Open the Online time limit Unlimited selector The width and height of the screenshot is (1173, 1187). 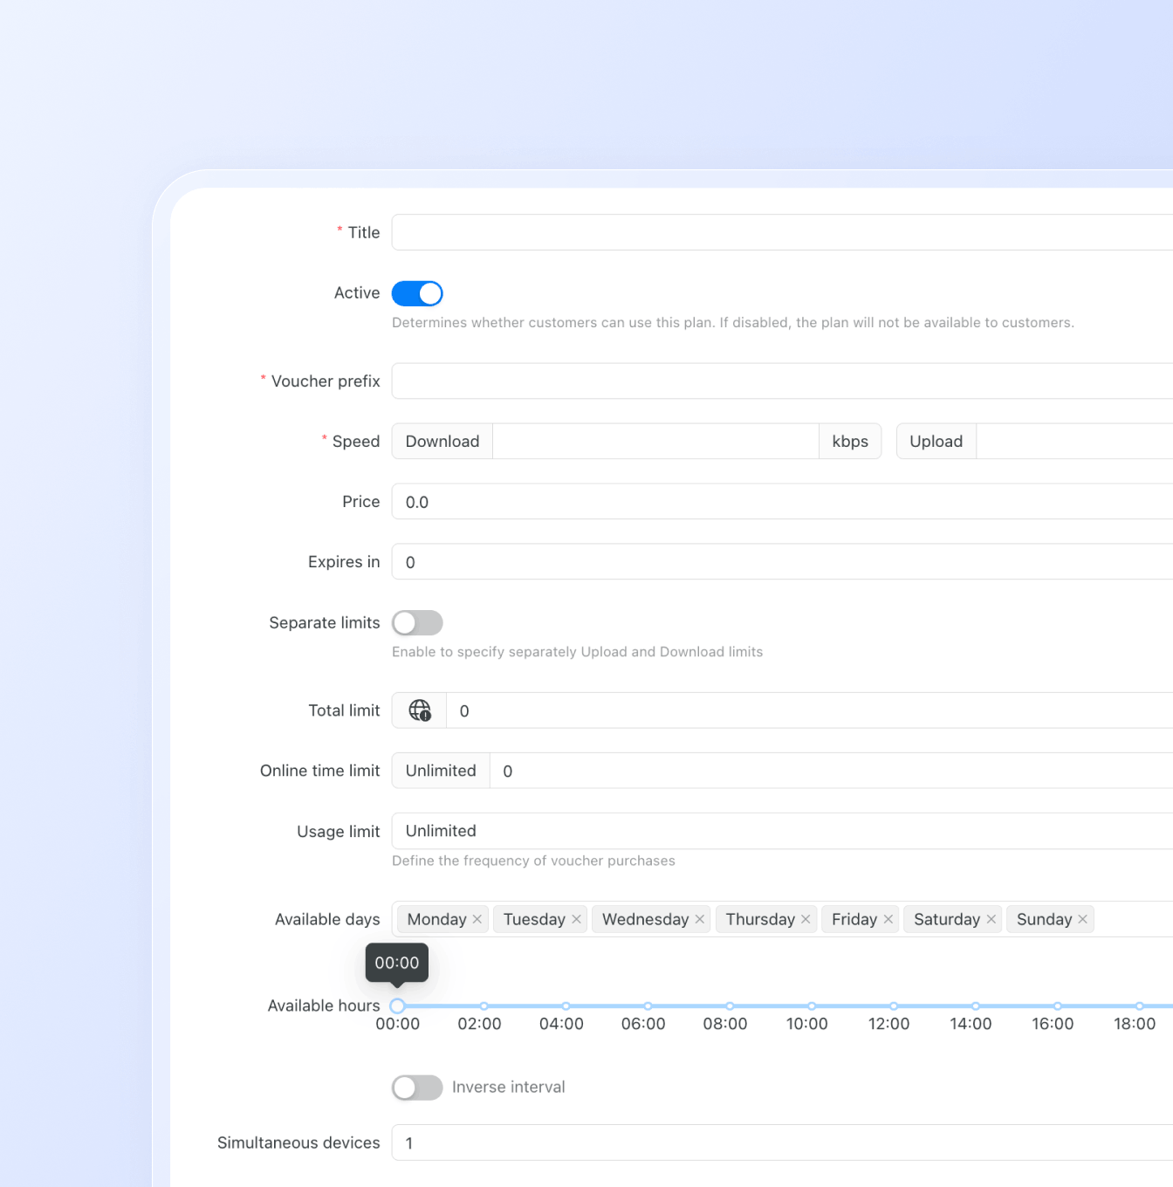(x=440, y=771)
